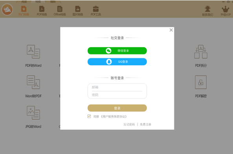Image resolution: width=233 pixels, height=154 pixels.
Task: Click the gold 登录 button
Action: [117, 108]
